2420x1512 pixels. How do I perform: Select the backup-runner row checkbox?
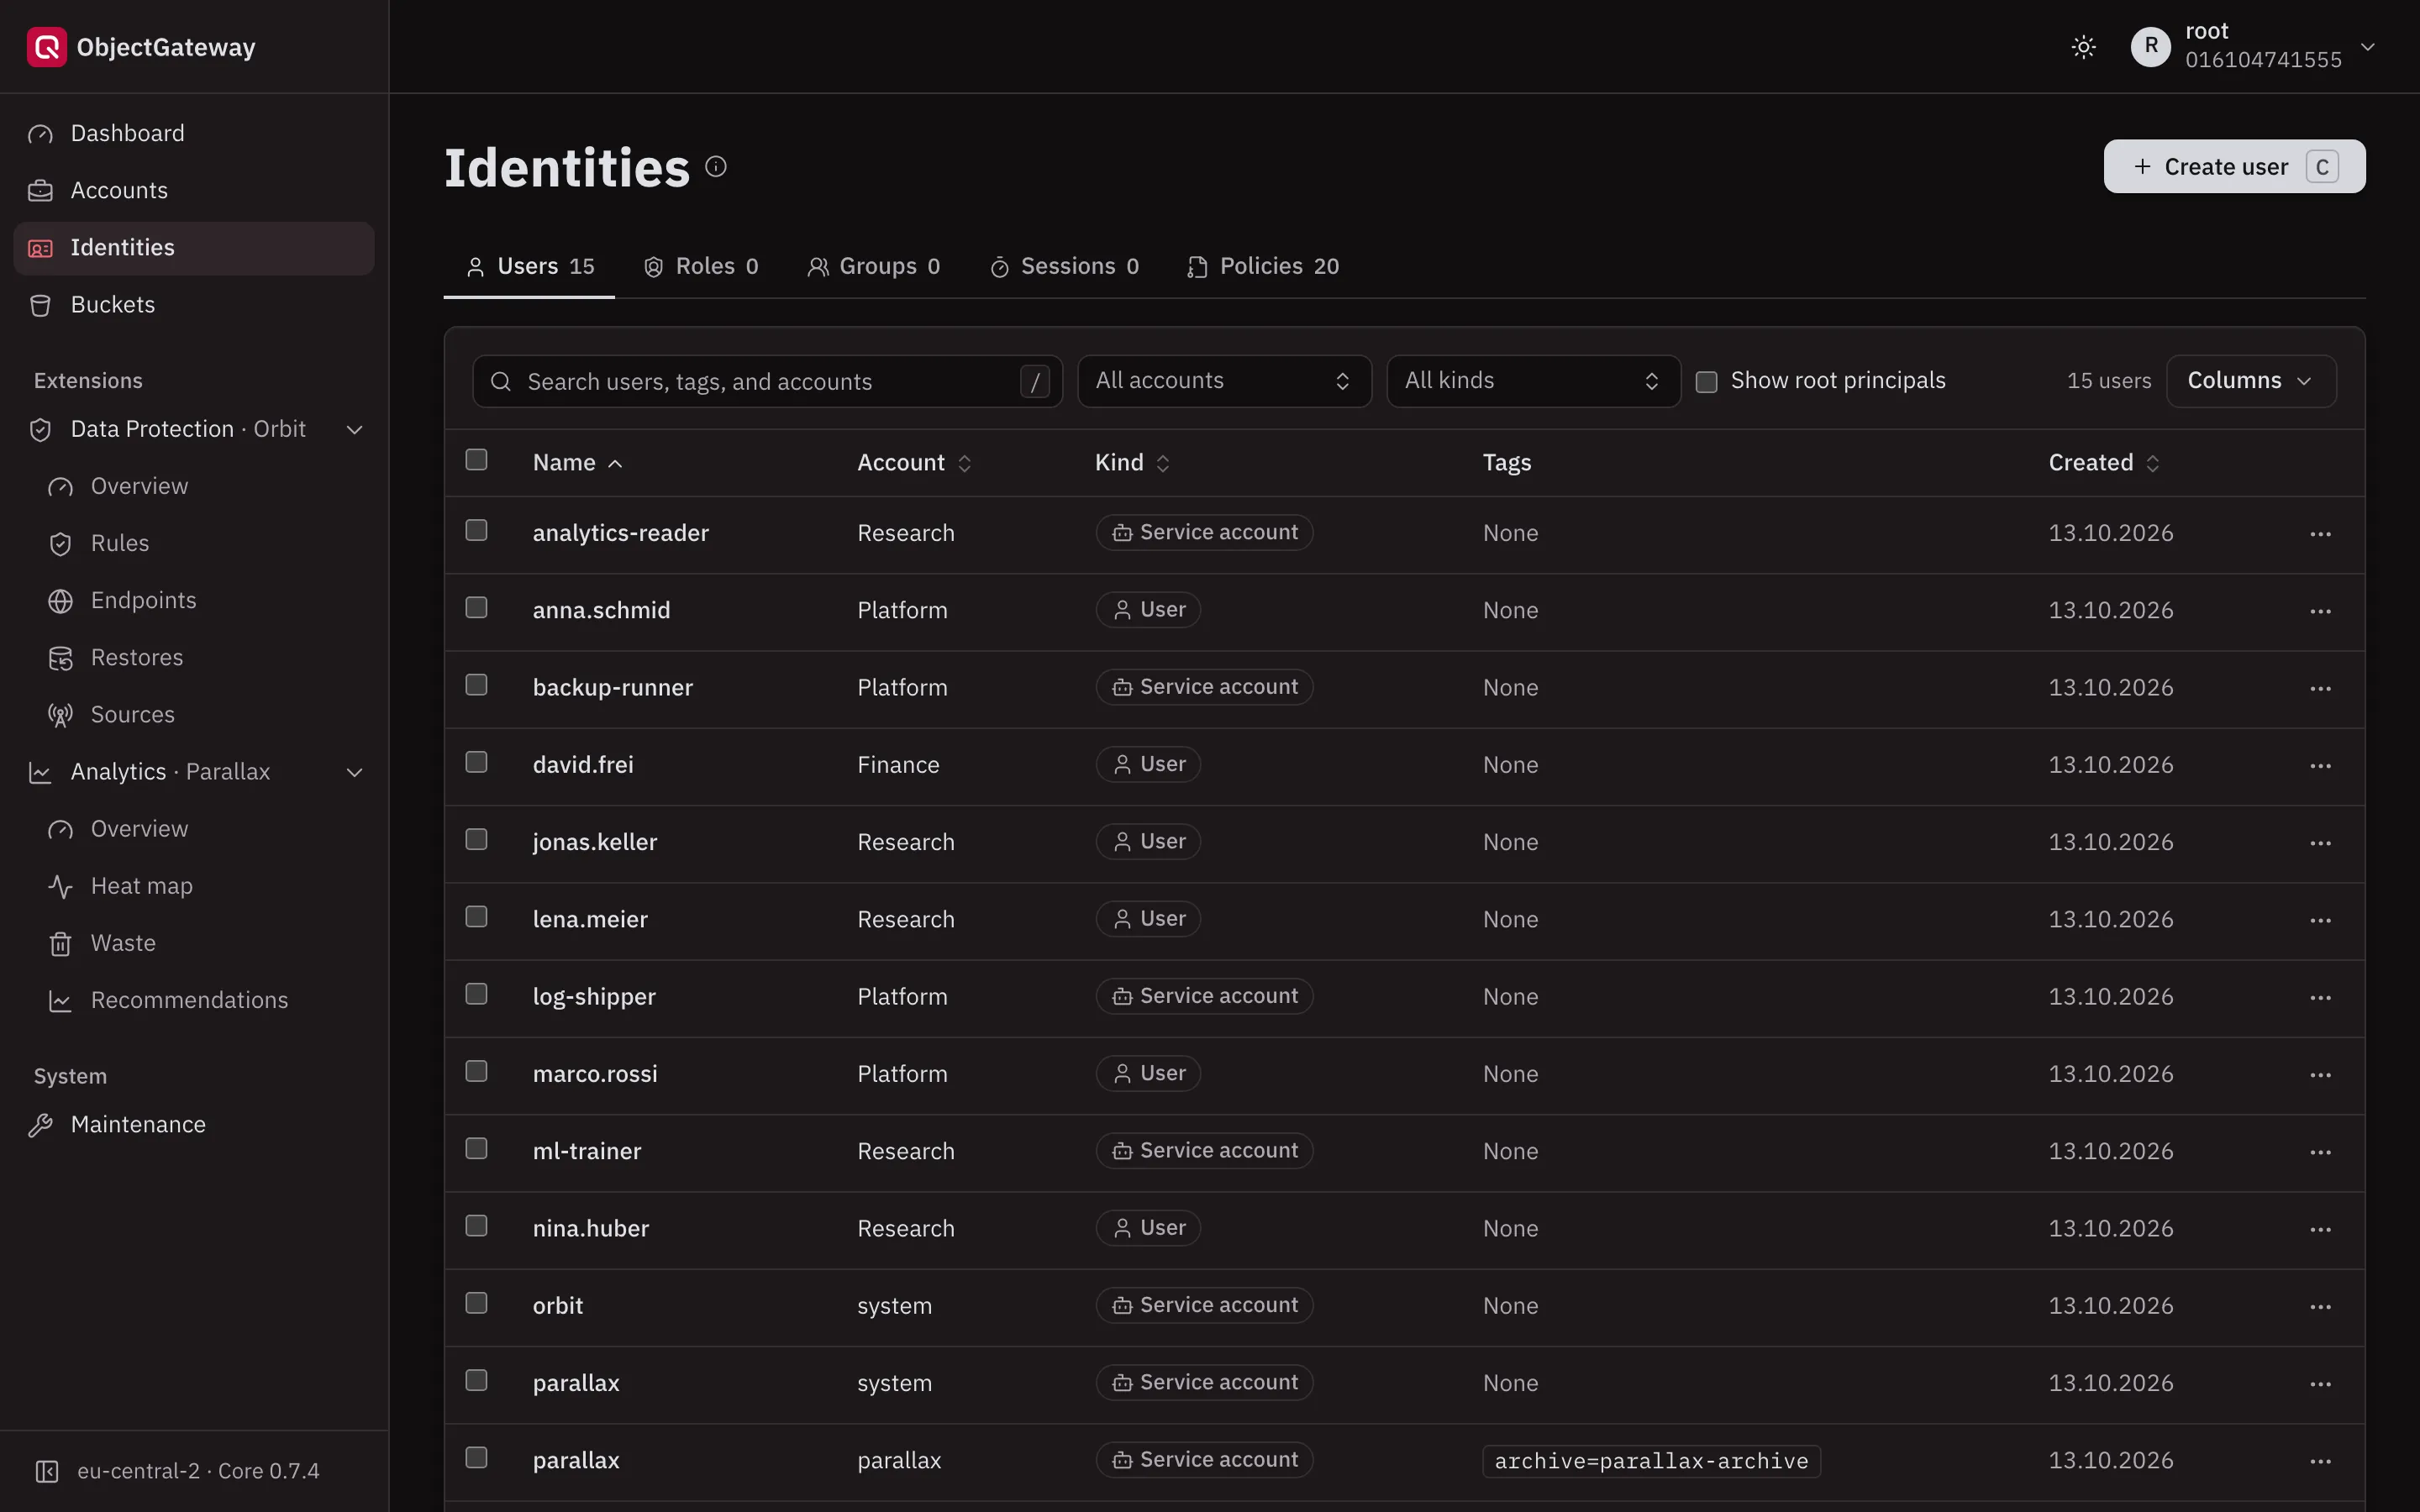pos(476,684)
